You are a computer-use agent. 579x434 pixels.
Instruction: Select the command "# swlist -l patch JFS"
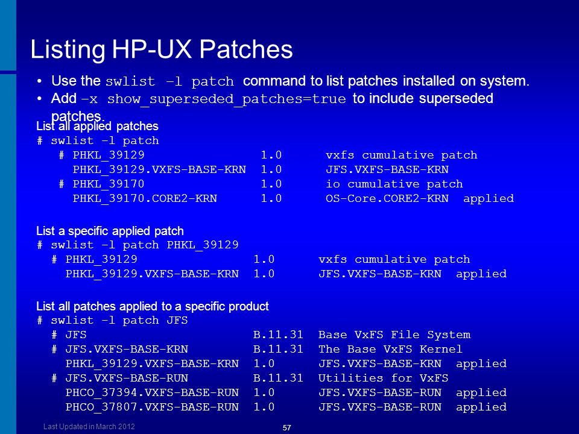point(112,320)
